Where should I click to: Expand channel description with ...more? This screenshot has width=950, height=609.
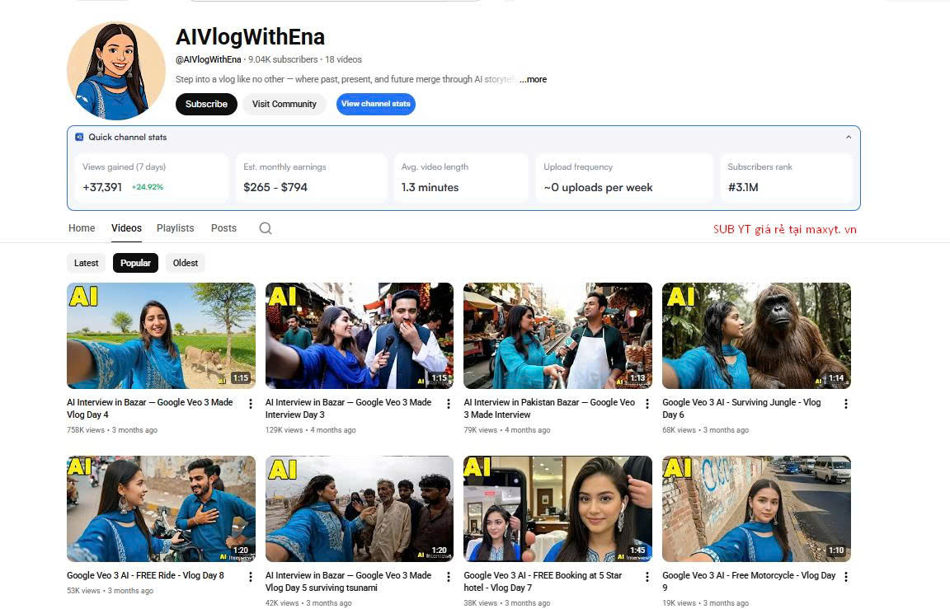coord(533,80)
